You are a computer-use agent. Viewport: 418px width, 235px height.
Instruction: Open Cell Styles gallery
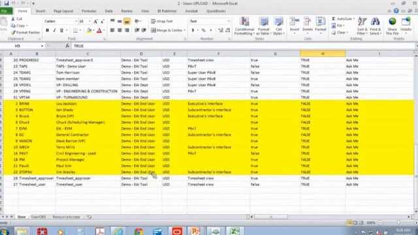tap(279, 26)
